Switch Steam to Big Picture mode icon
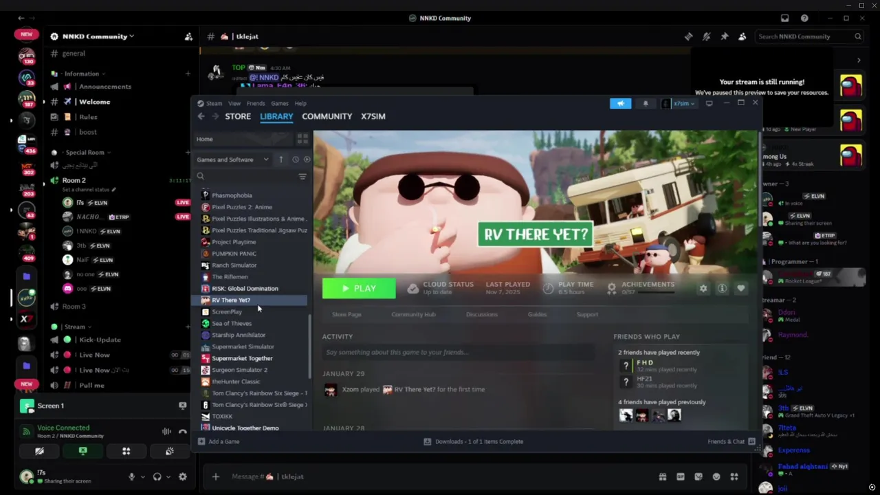This screenshot has height=495, width=880. tap(709, 103)
